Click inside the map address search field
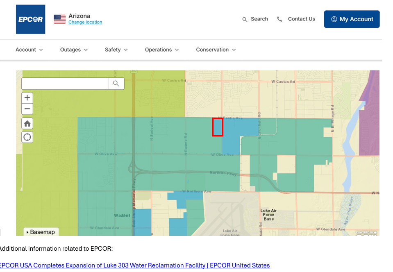Screen dimensions: 393x272 (65, 84)
